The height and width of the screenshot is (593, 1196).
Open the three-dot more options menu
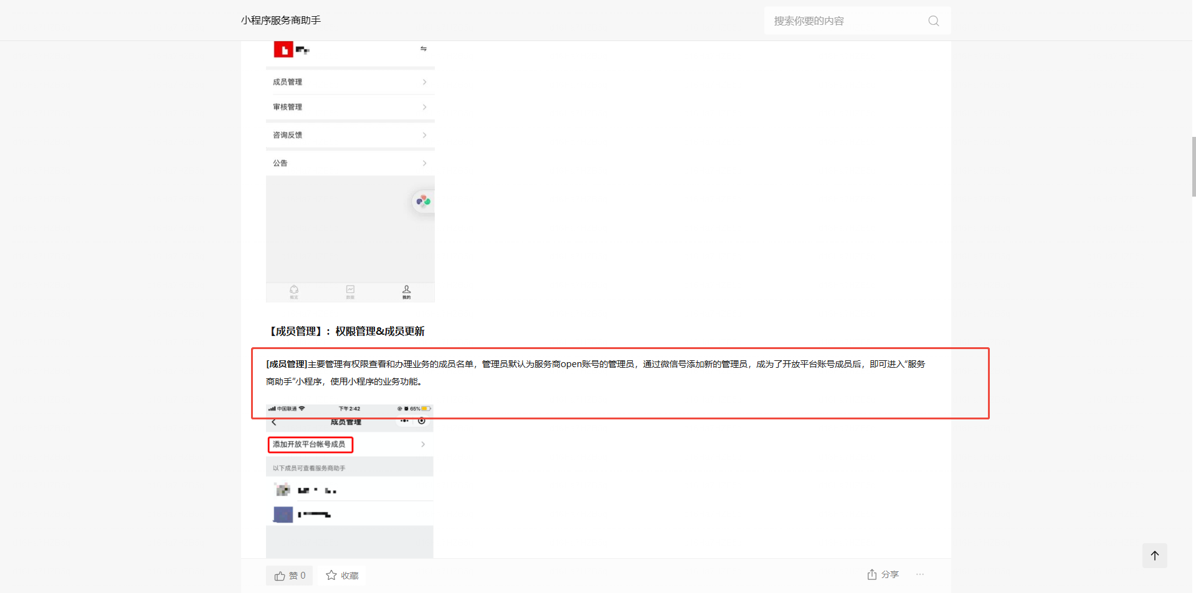pyautogui.click(x=920, y=574)
